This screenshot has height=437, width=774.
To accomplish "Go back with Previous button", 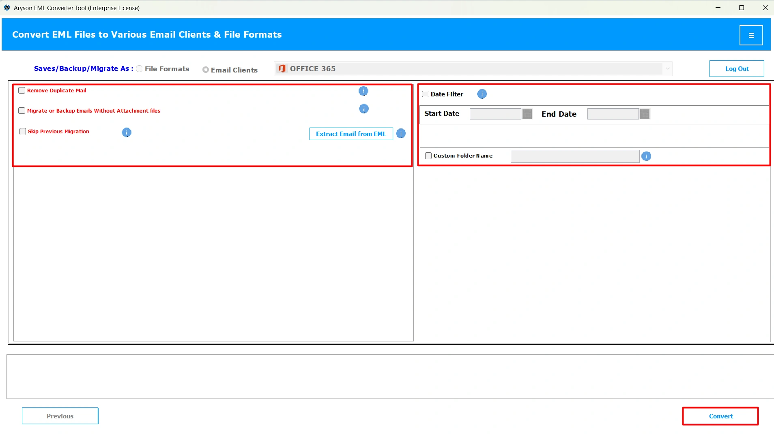I will (x=60, y=416).
